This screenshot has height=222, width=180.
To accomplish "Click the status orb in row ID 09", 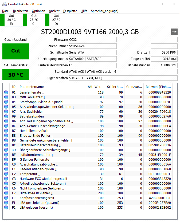I will pos(6,116).
